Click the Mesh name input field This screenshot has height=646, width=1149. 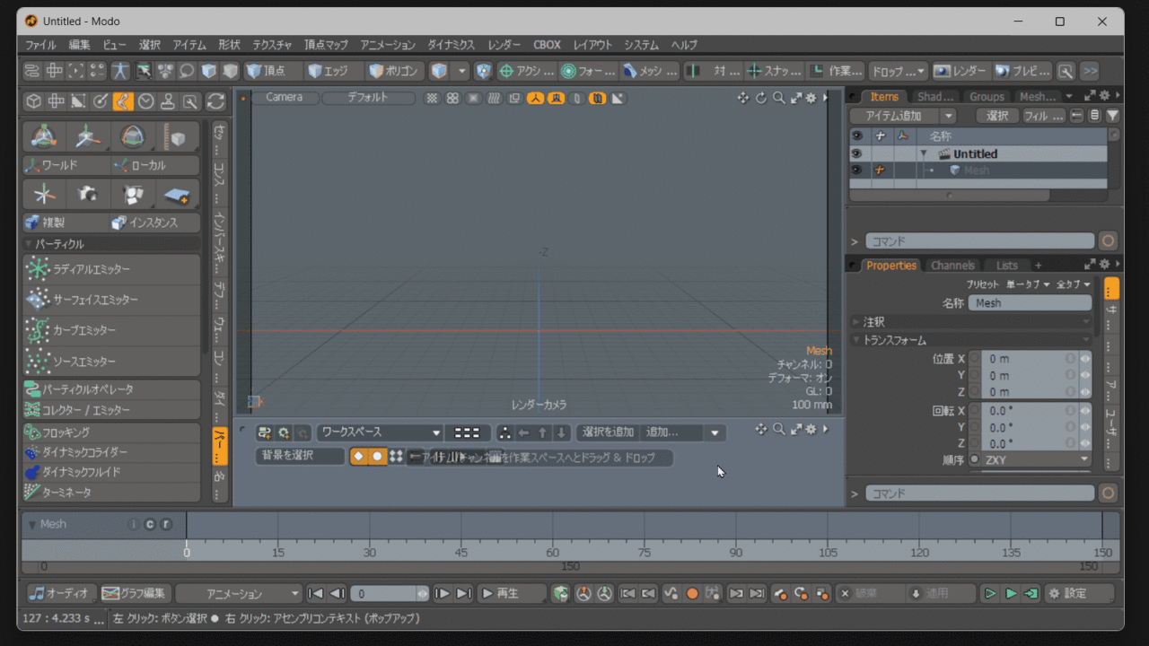1030,303
